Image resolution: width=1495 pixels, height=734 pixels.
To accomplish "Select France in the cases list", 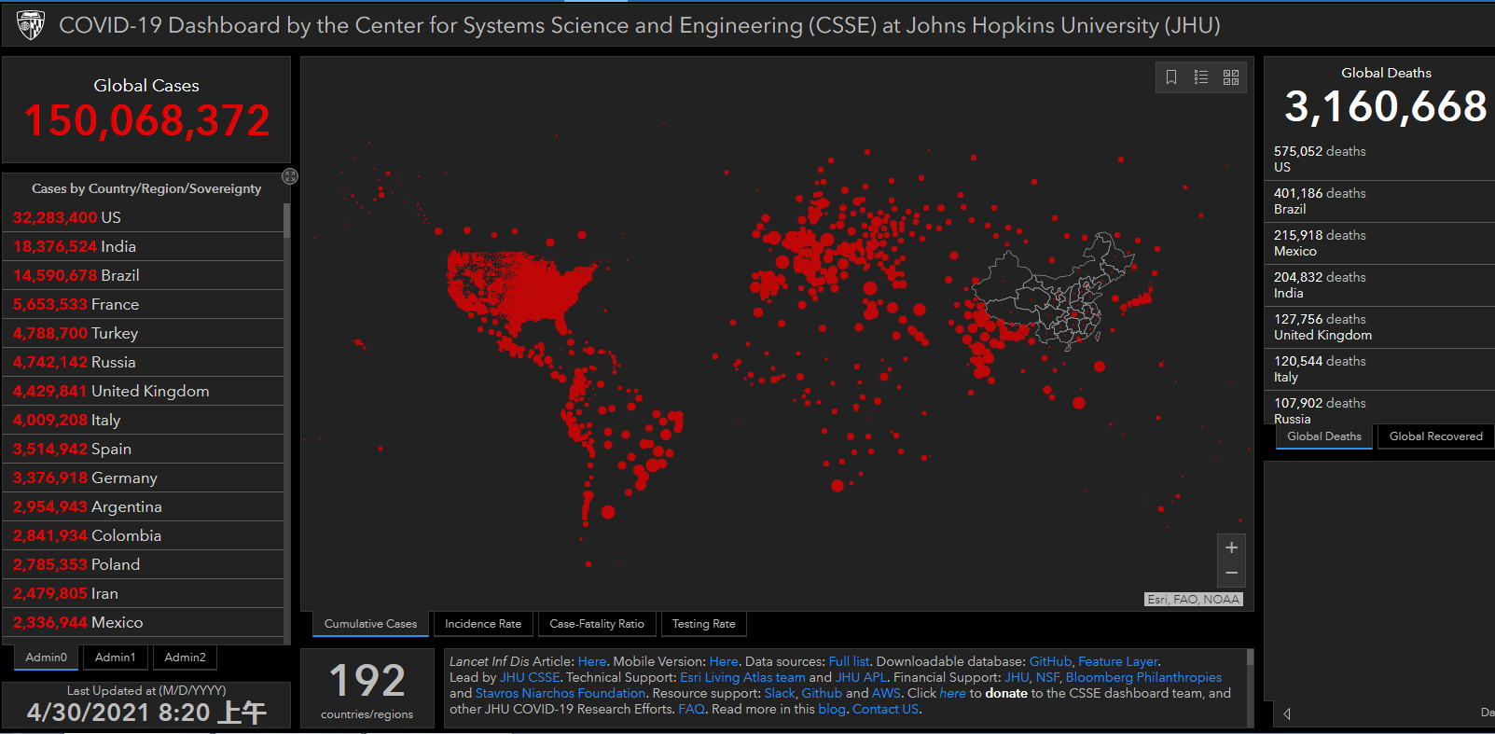I will (144, 304).
